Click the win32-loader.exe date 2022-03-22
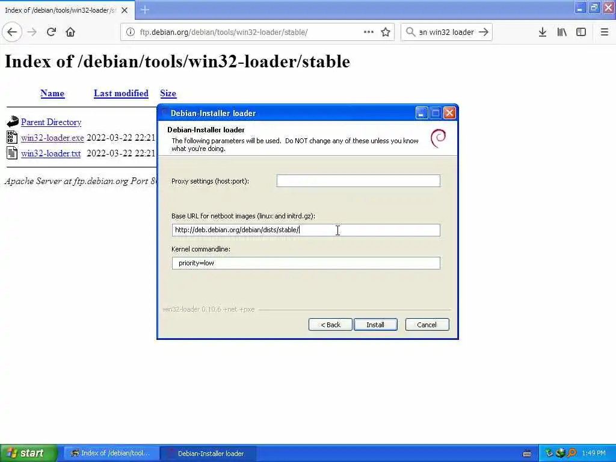Screen dimensions: 616x462 (120, 138)
